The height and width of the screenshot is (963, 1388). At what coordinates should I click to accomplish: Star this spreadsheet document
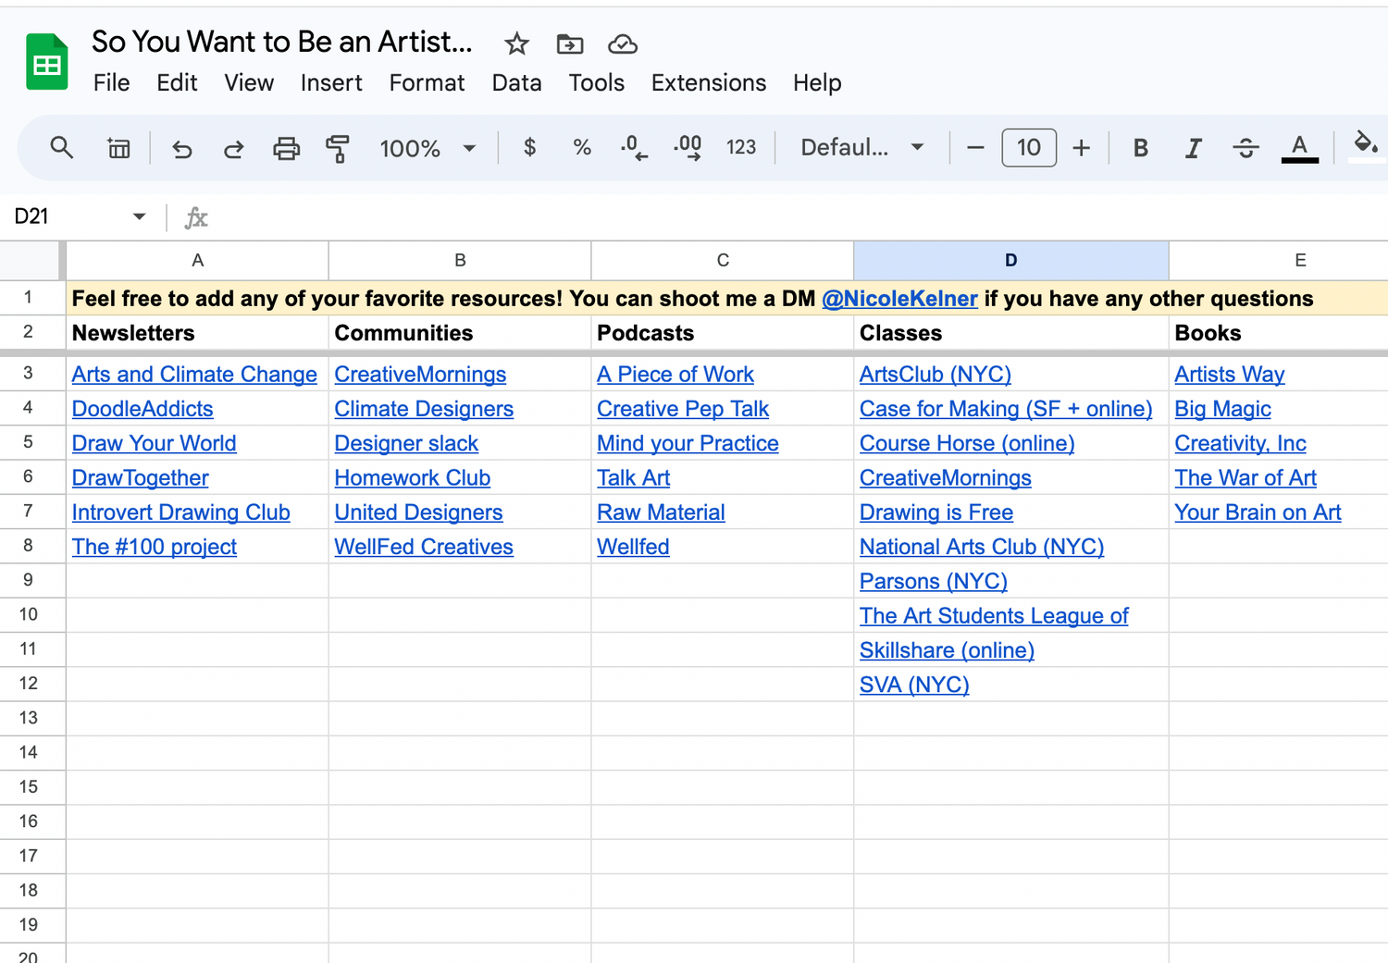(x=516, y=43)
